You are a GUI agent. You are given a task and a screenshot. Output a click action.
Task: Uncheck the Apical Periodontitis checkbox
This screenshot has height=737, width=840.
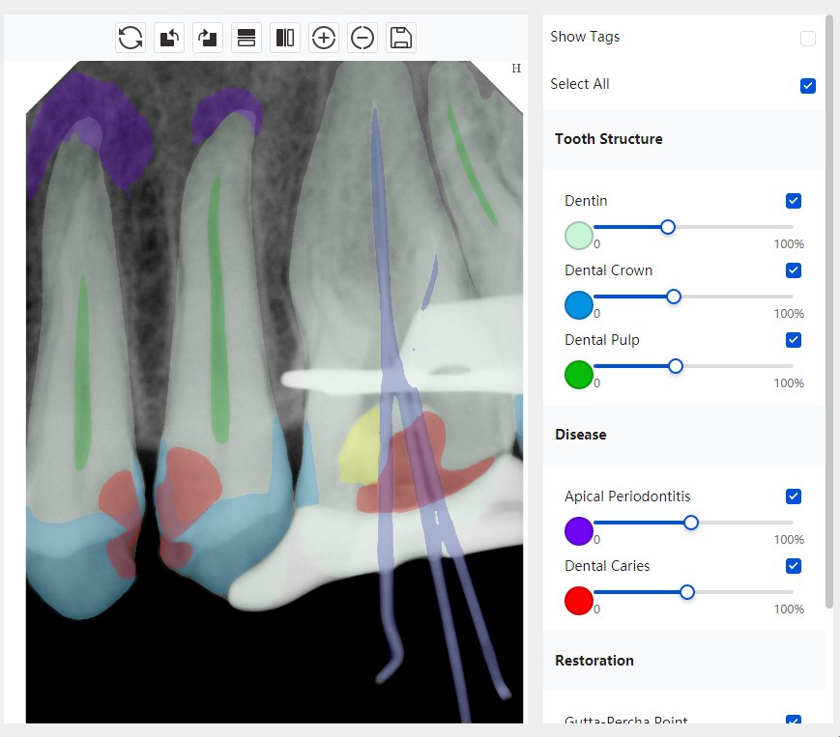tap(794, 496)
